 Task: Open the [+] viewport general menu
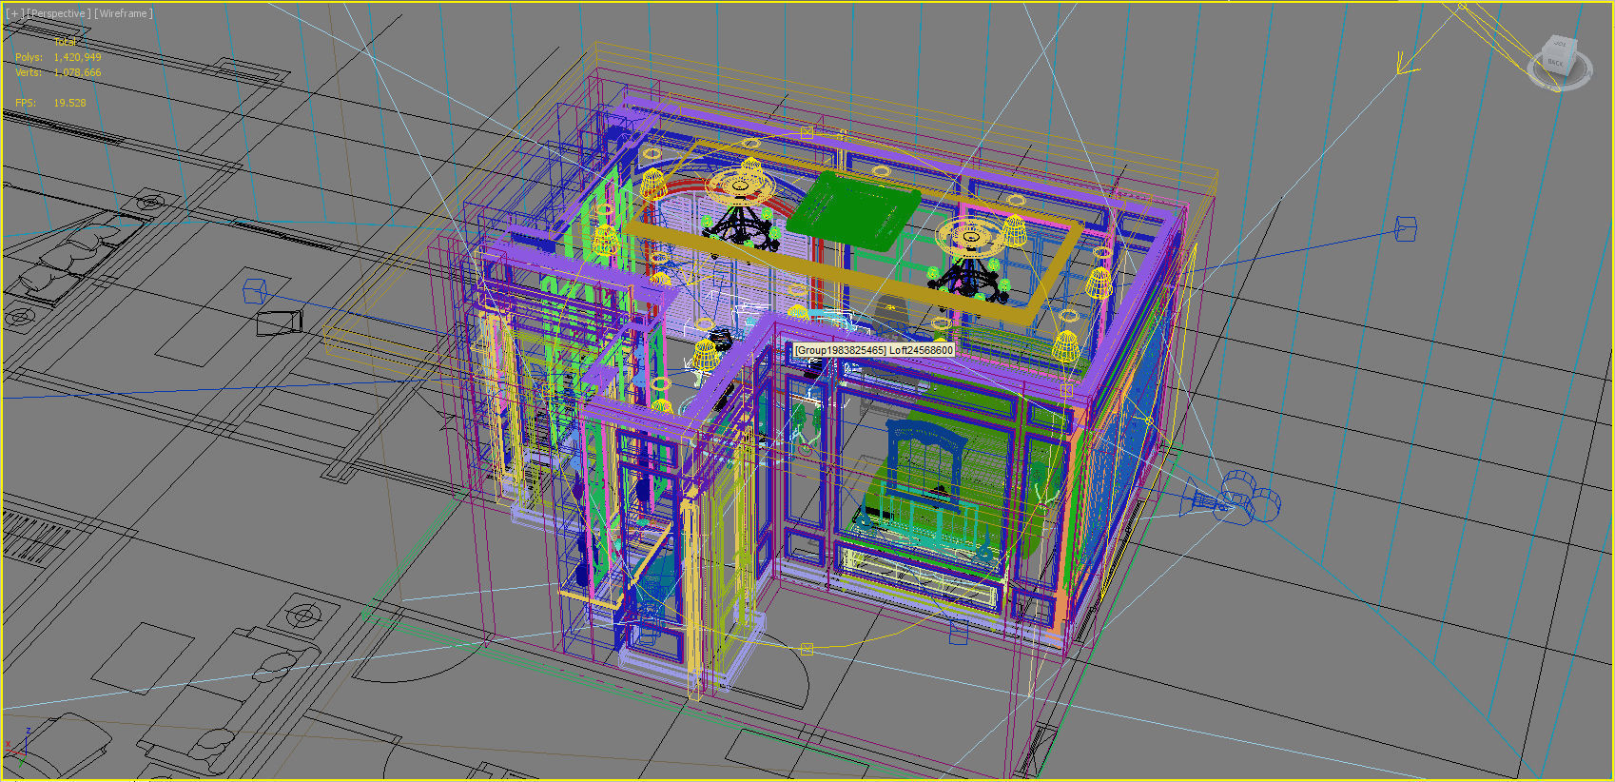(x=14, y=13)
